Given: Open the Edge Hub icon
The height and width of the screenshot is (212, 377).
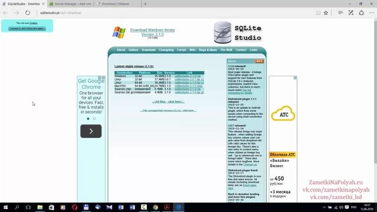Looking at the screenshot, I should [340, 13].
